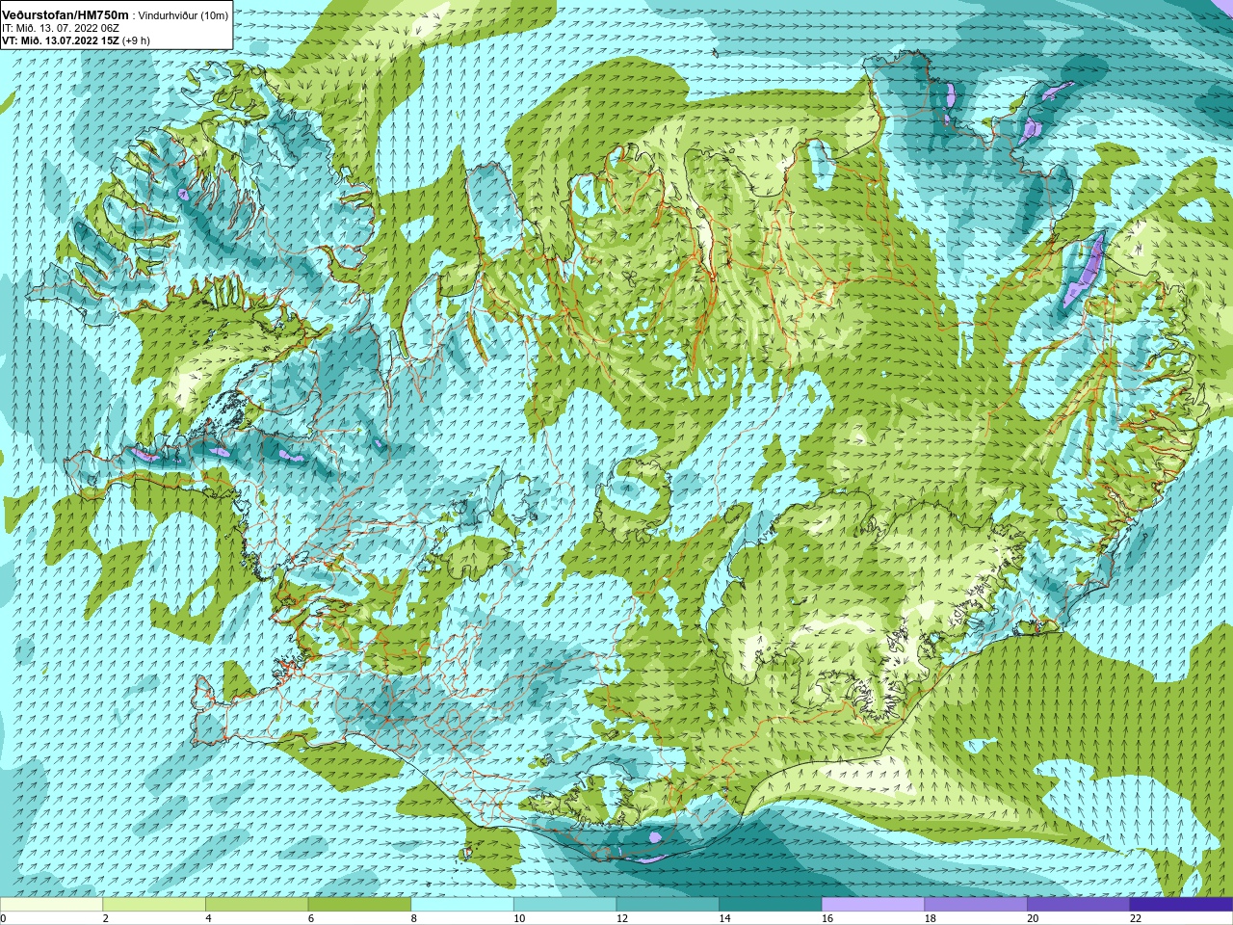
Task: Click the legend scale label "2"
Action: click(x=106, y=918)
